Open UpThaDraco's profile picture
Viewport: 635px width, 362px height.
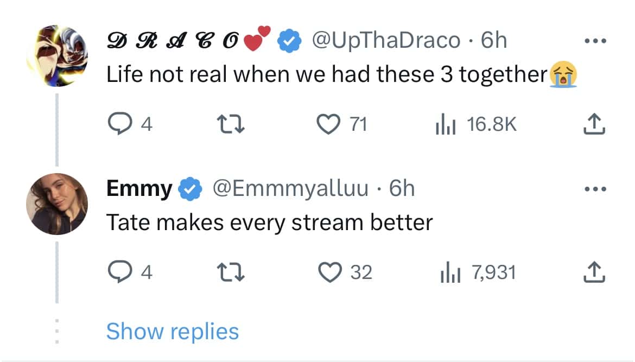[56, 55]
